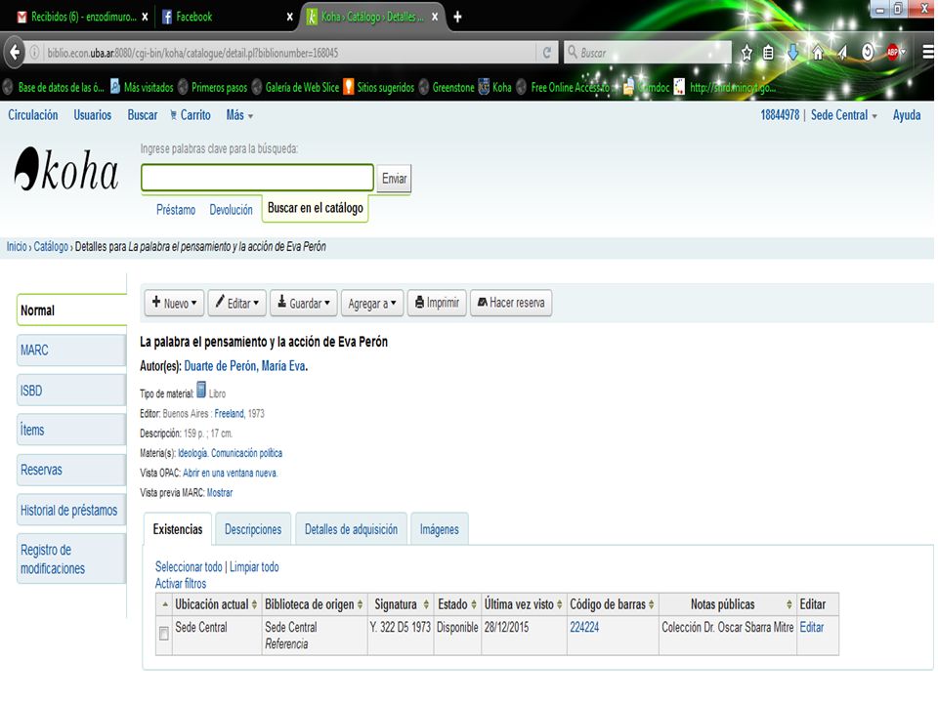Click the Editar link in the item row
Image resolution: width=938 pixels, height=703 pixels.
click(x=812, y=627)
